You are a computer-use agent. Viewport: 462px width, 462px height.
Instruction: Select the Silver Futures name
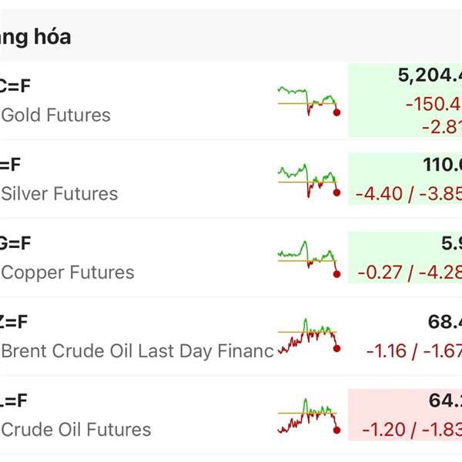60,194
